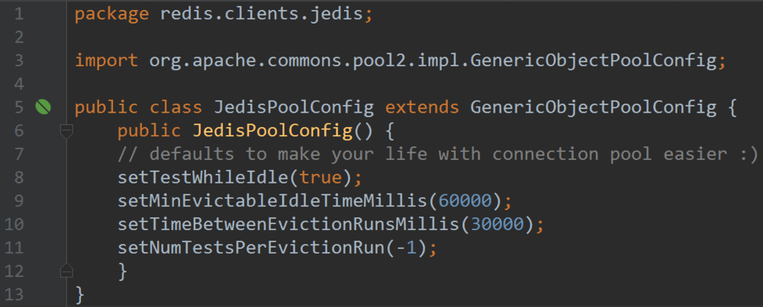
Task: Click the setNumTestsPerEvictionRun method call
Action: click(x=256, y=248)
